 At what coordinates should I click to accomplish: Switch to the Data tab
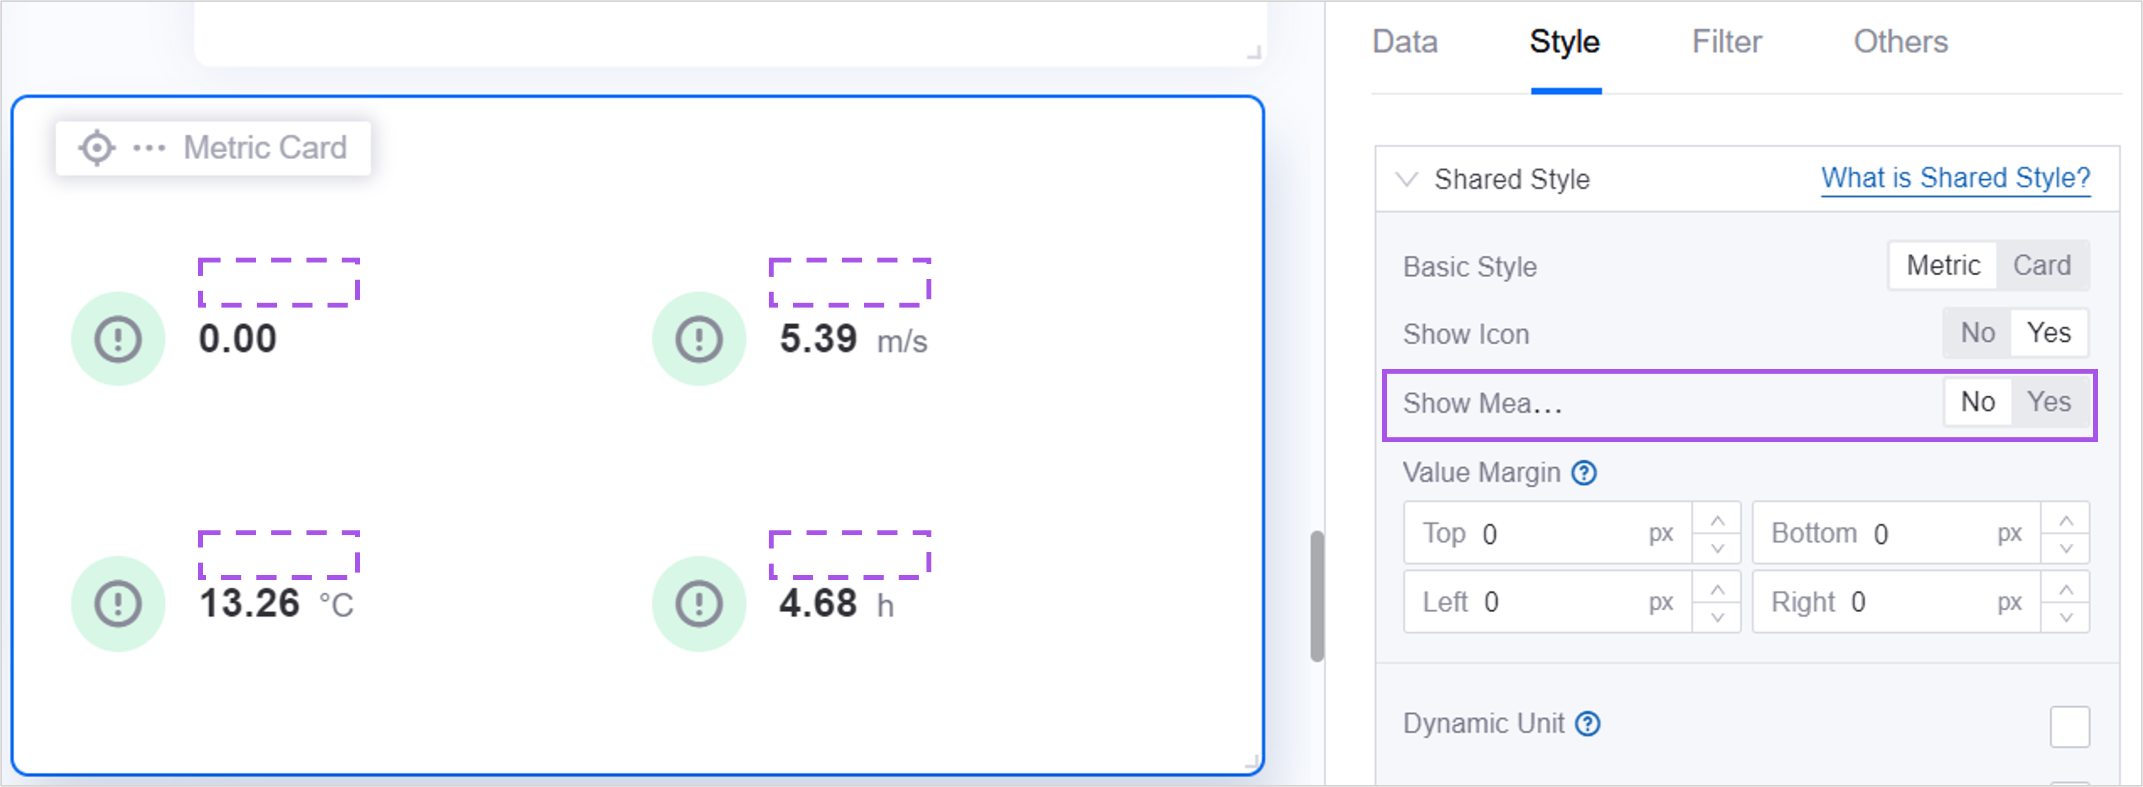[x=1404, y=43]
